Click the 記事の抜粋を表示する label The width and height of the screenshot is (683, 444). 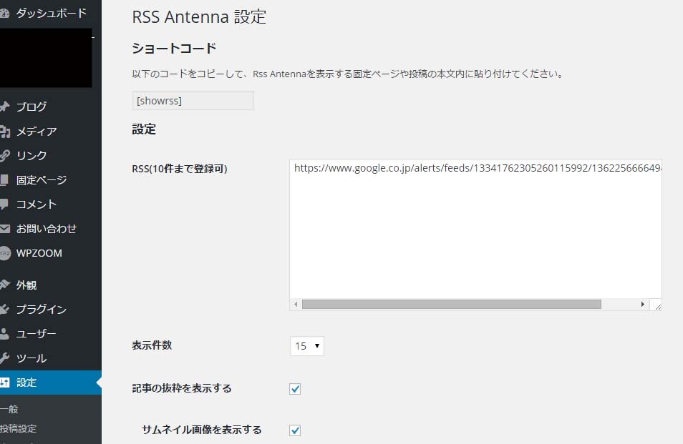[x=182, y=388]
